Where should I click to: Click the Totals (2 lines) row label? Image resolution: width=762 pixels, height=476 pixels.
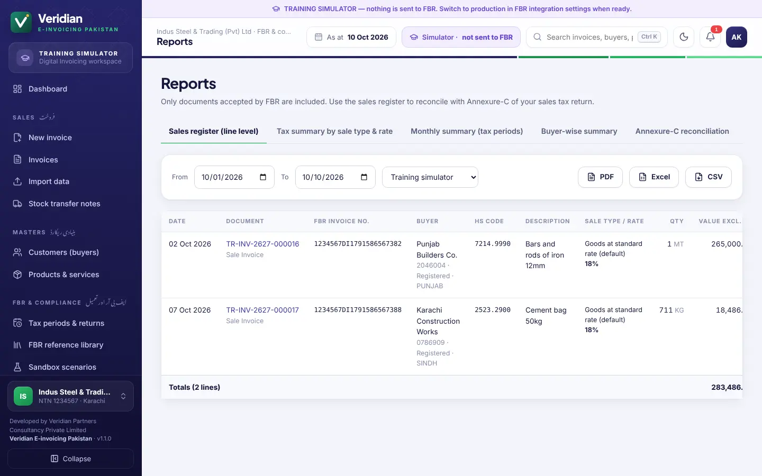(194, 387)
